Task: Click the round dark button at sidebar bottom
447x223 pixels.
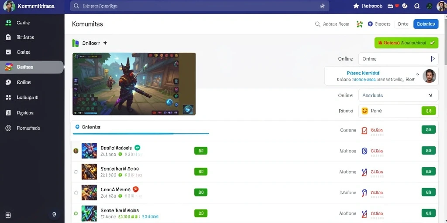Action: pyautogui.click(x=54, y=214)
